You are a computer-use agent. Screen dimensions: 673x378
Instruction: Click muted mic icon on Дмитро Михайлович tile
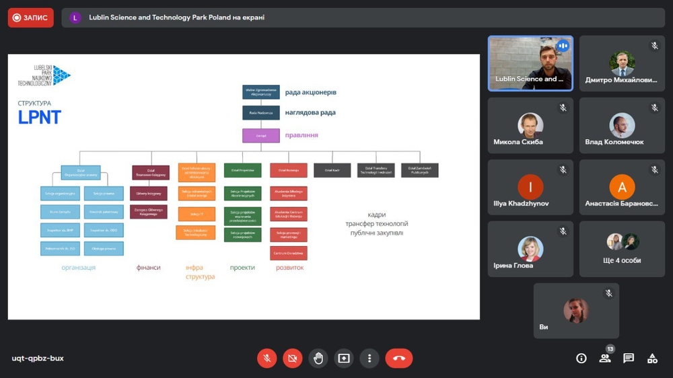coord(655,46)
